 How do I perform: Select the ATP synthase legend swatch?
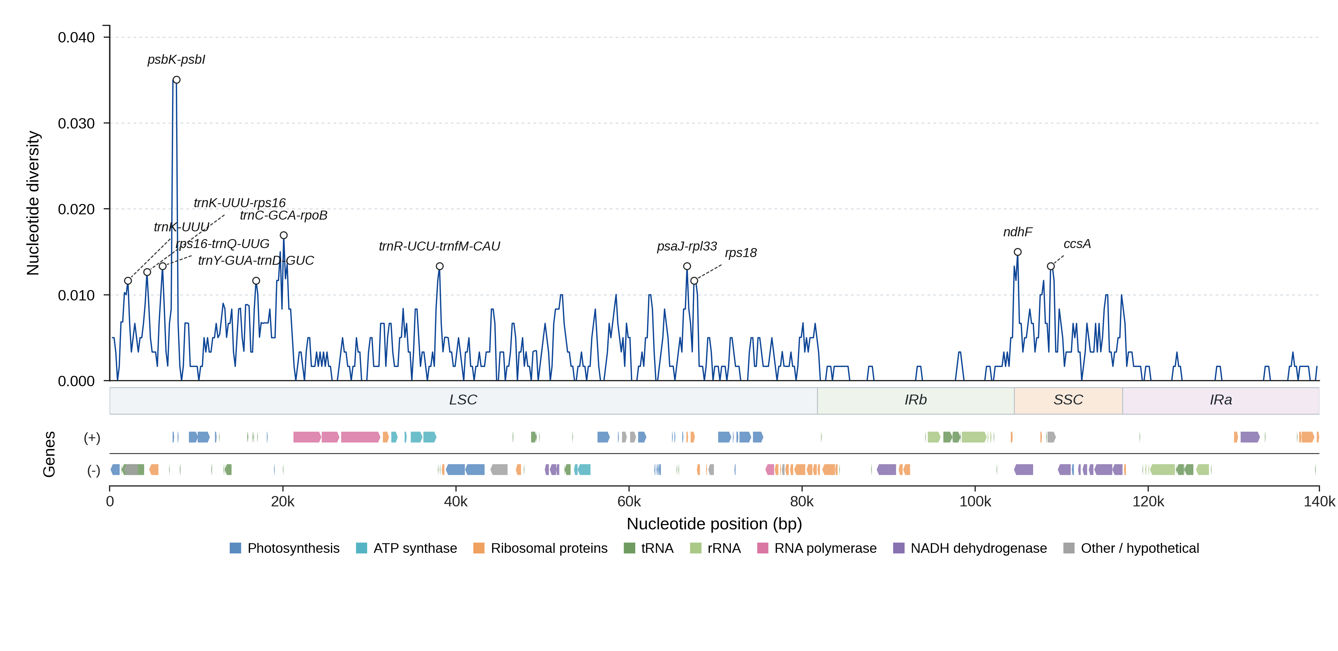click(362, 548)
